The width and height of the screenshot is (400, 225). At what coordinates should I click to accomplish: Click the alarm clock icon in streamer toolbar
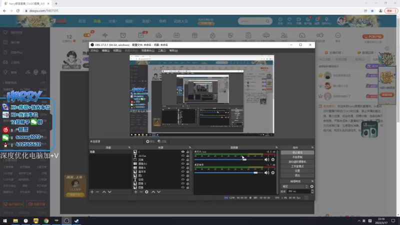123,35
